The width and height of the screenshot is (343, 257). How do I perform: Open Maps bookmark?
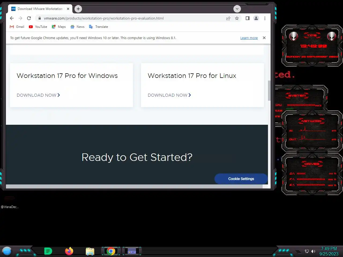pos(59,27)
